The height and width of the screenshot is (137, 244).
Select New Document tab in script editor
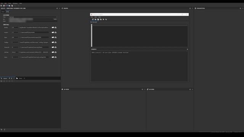coord(94,22)
